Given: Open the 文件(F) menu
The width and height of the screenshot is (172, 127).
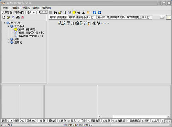Looking at the screenshot, I should [x=7, y=8].
